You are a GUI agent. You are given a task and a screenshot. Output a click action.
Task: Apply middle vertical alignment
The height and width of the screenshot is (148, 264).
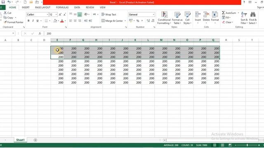point(75,14)
